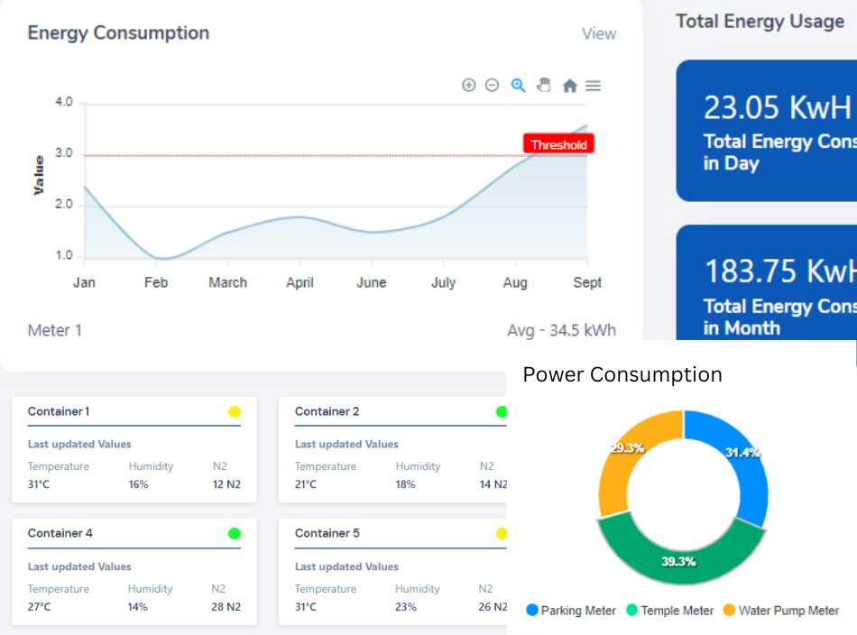
Task: Click the Meter 1 label
Action: click(x=55, y=331)
